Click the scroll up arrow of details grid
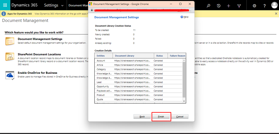 [x=184, y=60]
